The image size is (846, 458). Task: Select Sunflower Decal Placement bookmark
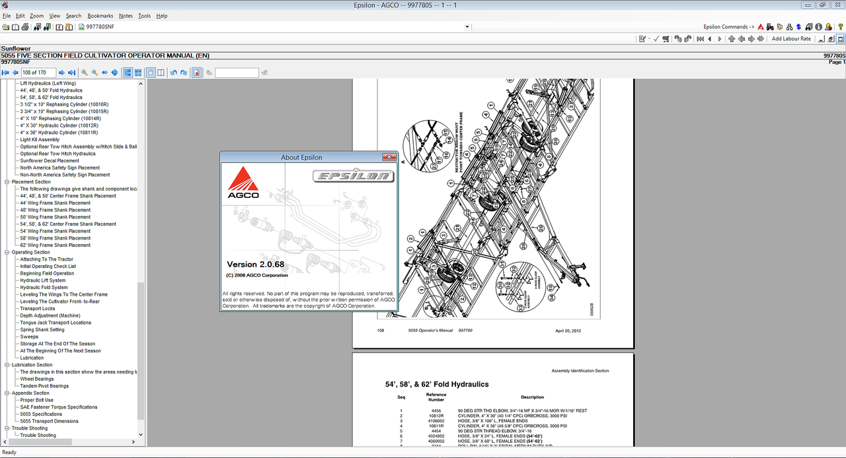50,160
